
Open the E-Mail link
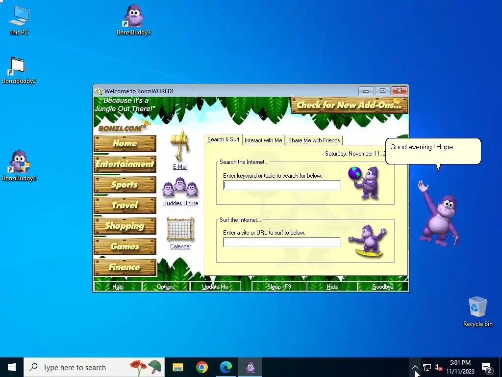pos(180,167)
